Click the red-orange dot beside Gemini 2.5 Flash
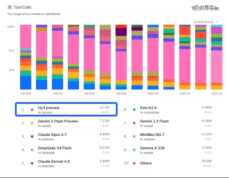Image resolution: width=229 pixels, height=178 pixels. click(134, 123)
